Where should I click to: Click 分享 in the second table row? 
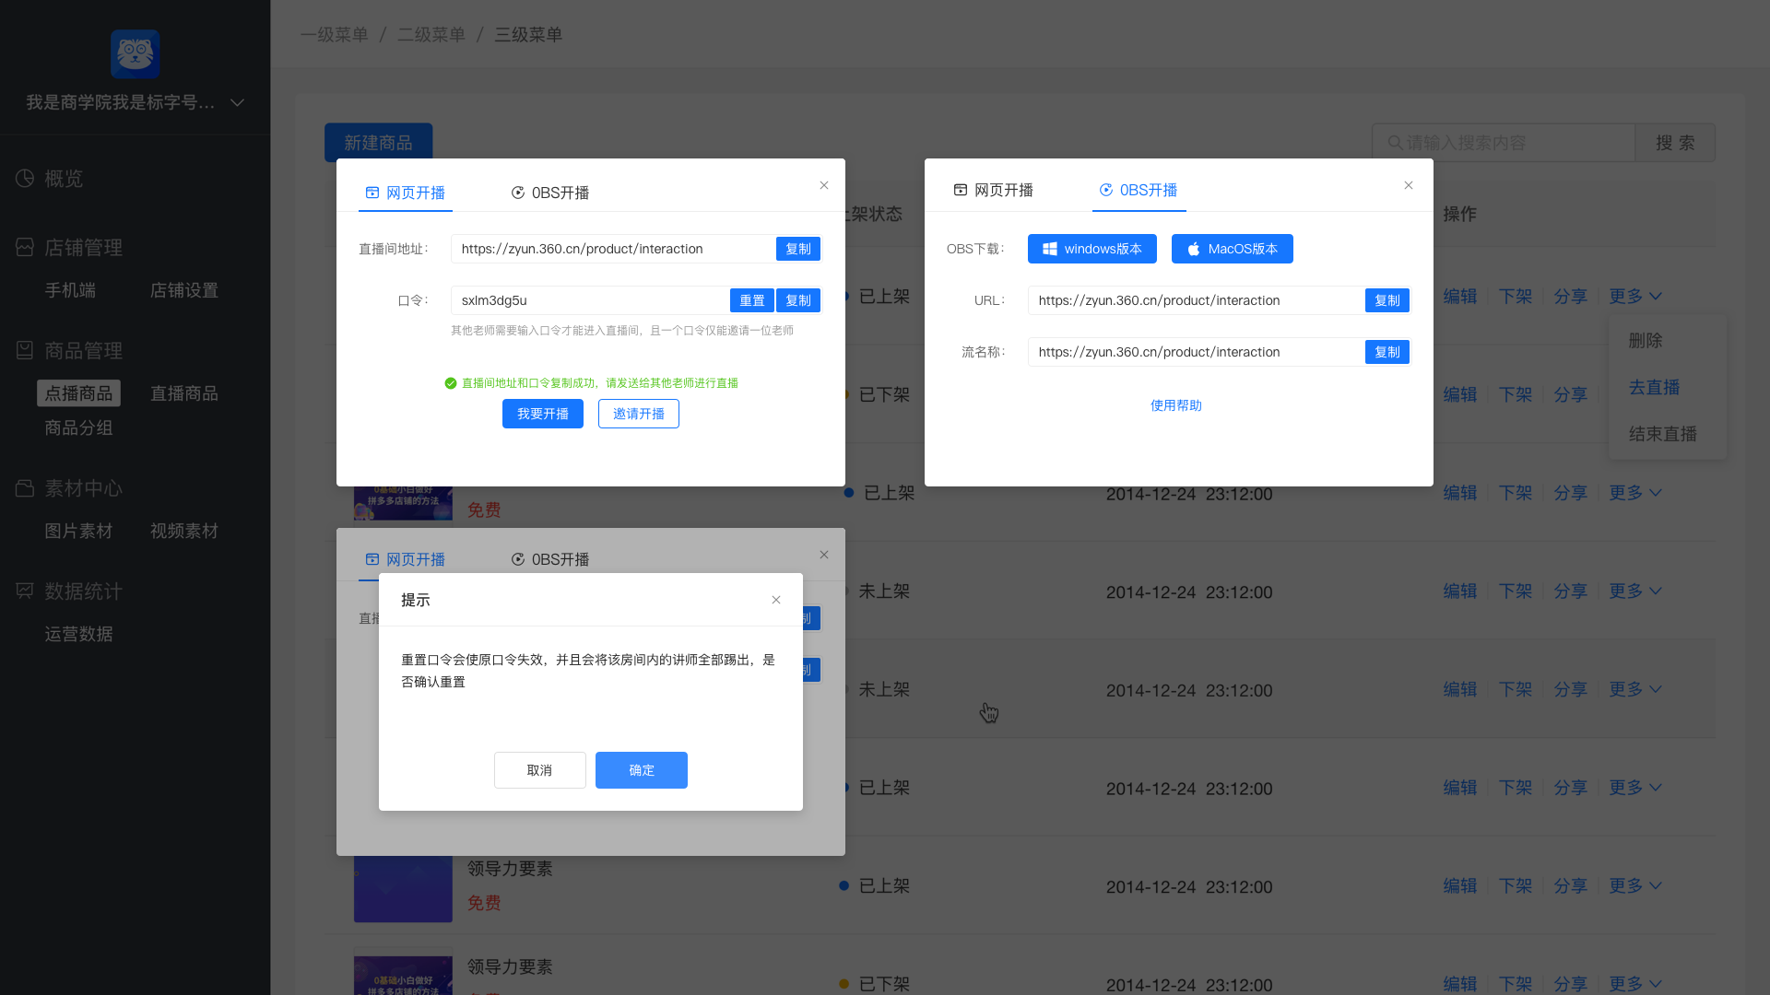coord(1571,394)
